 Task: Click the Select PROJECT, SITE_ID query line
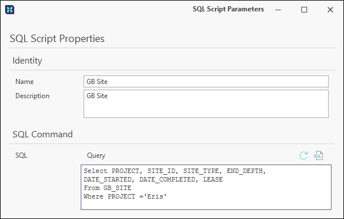(175, 171)
